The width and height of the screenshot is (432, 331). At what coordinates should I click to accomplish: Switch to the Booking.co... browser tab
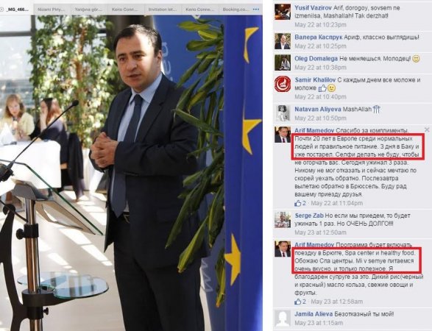pyautogui.click(x=236, y=10)
